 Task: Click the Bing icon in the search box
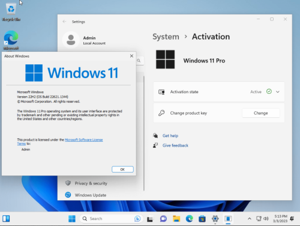137,219
